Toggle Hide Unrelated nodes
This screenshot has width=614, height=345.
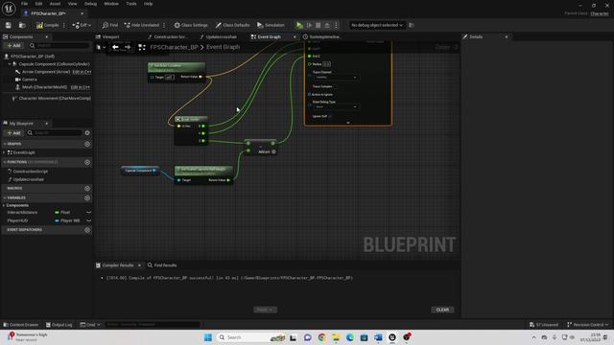click(141, 25)
